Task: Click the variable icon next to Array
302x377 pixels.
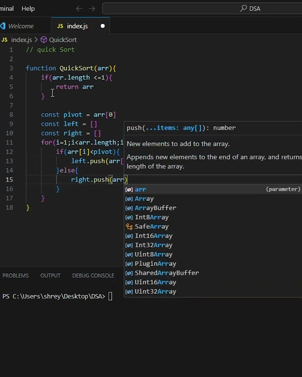Action: (129, 199)
